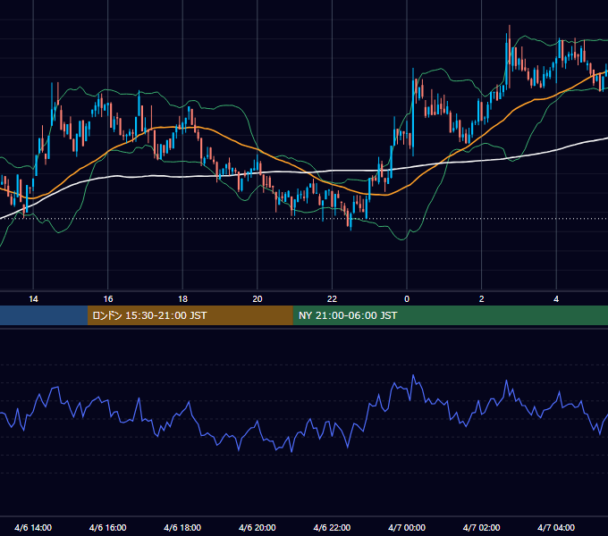Click the 4/7 00:00 date label
608x536 pixels.
click(x=407, y=527)
